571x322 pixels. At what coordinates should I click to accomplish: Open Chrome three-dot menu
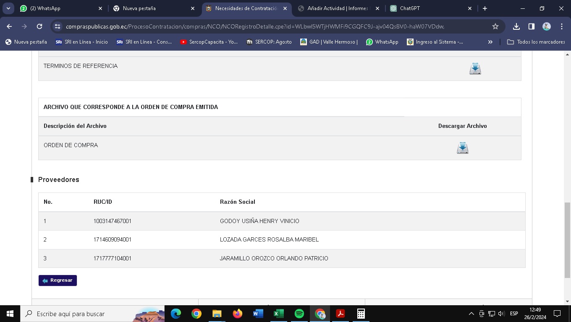pos(562,26)
